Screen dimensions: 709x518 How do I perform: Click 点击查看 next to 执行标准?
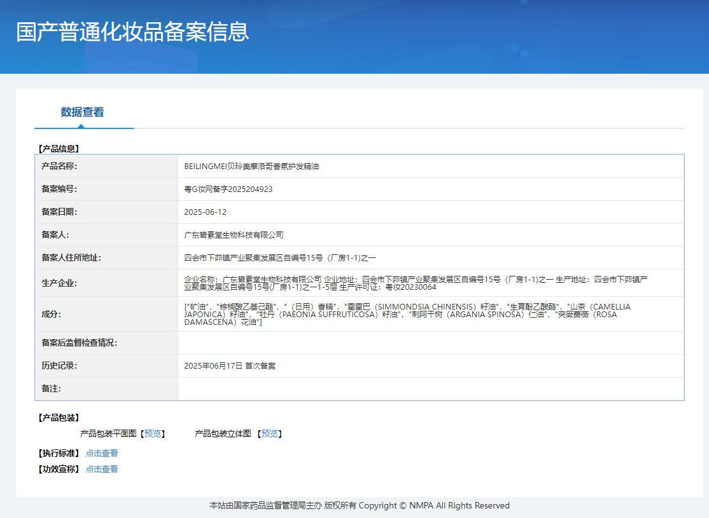pyautogui.click(x=102, y=453)
